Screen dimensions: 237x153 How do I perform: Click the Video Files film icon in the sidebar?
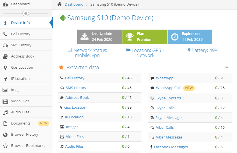click(5, 101)
